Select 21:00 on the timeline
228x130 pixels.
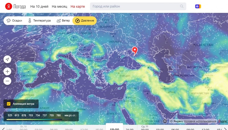[130, 129]
